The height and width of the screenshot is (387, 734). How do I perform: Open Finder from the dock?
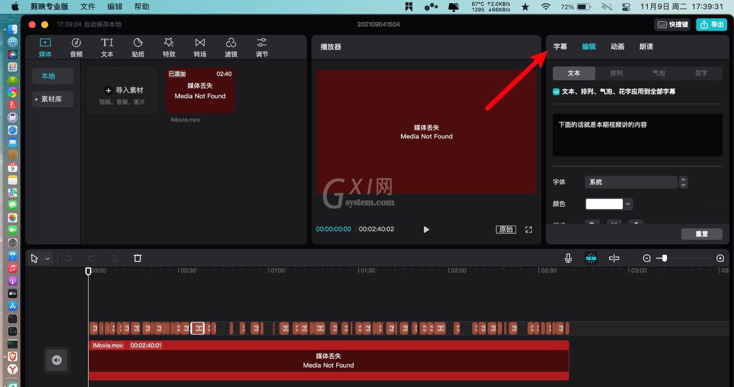[12, 29]
